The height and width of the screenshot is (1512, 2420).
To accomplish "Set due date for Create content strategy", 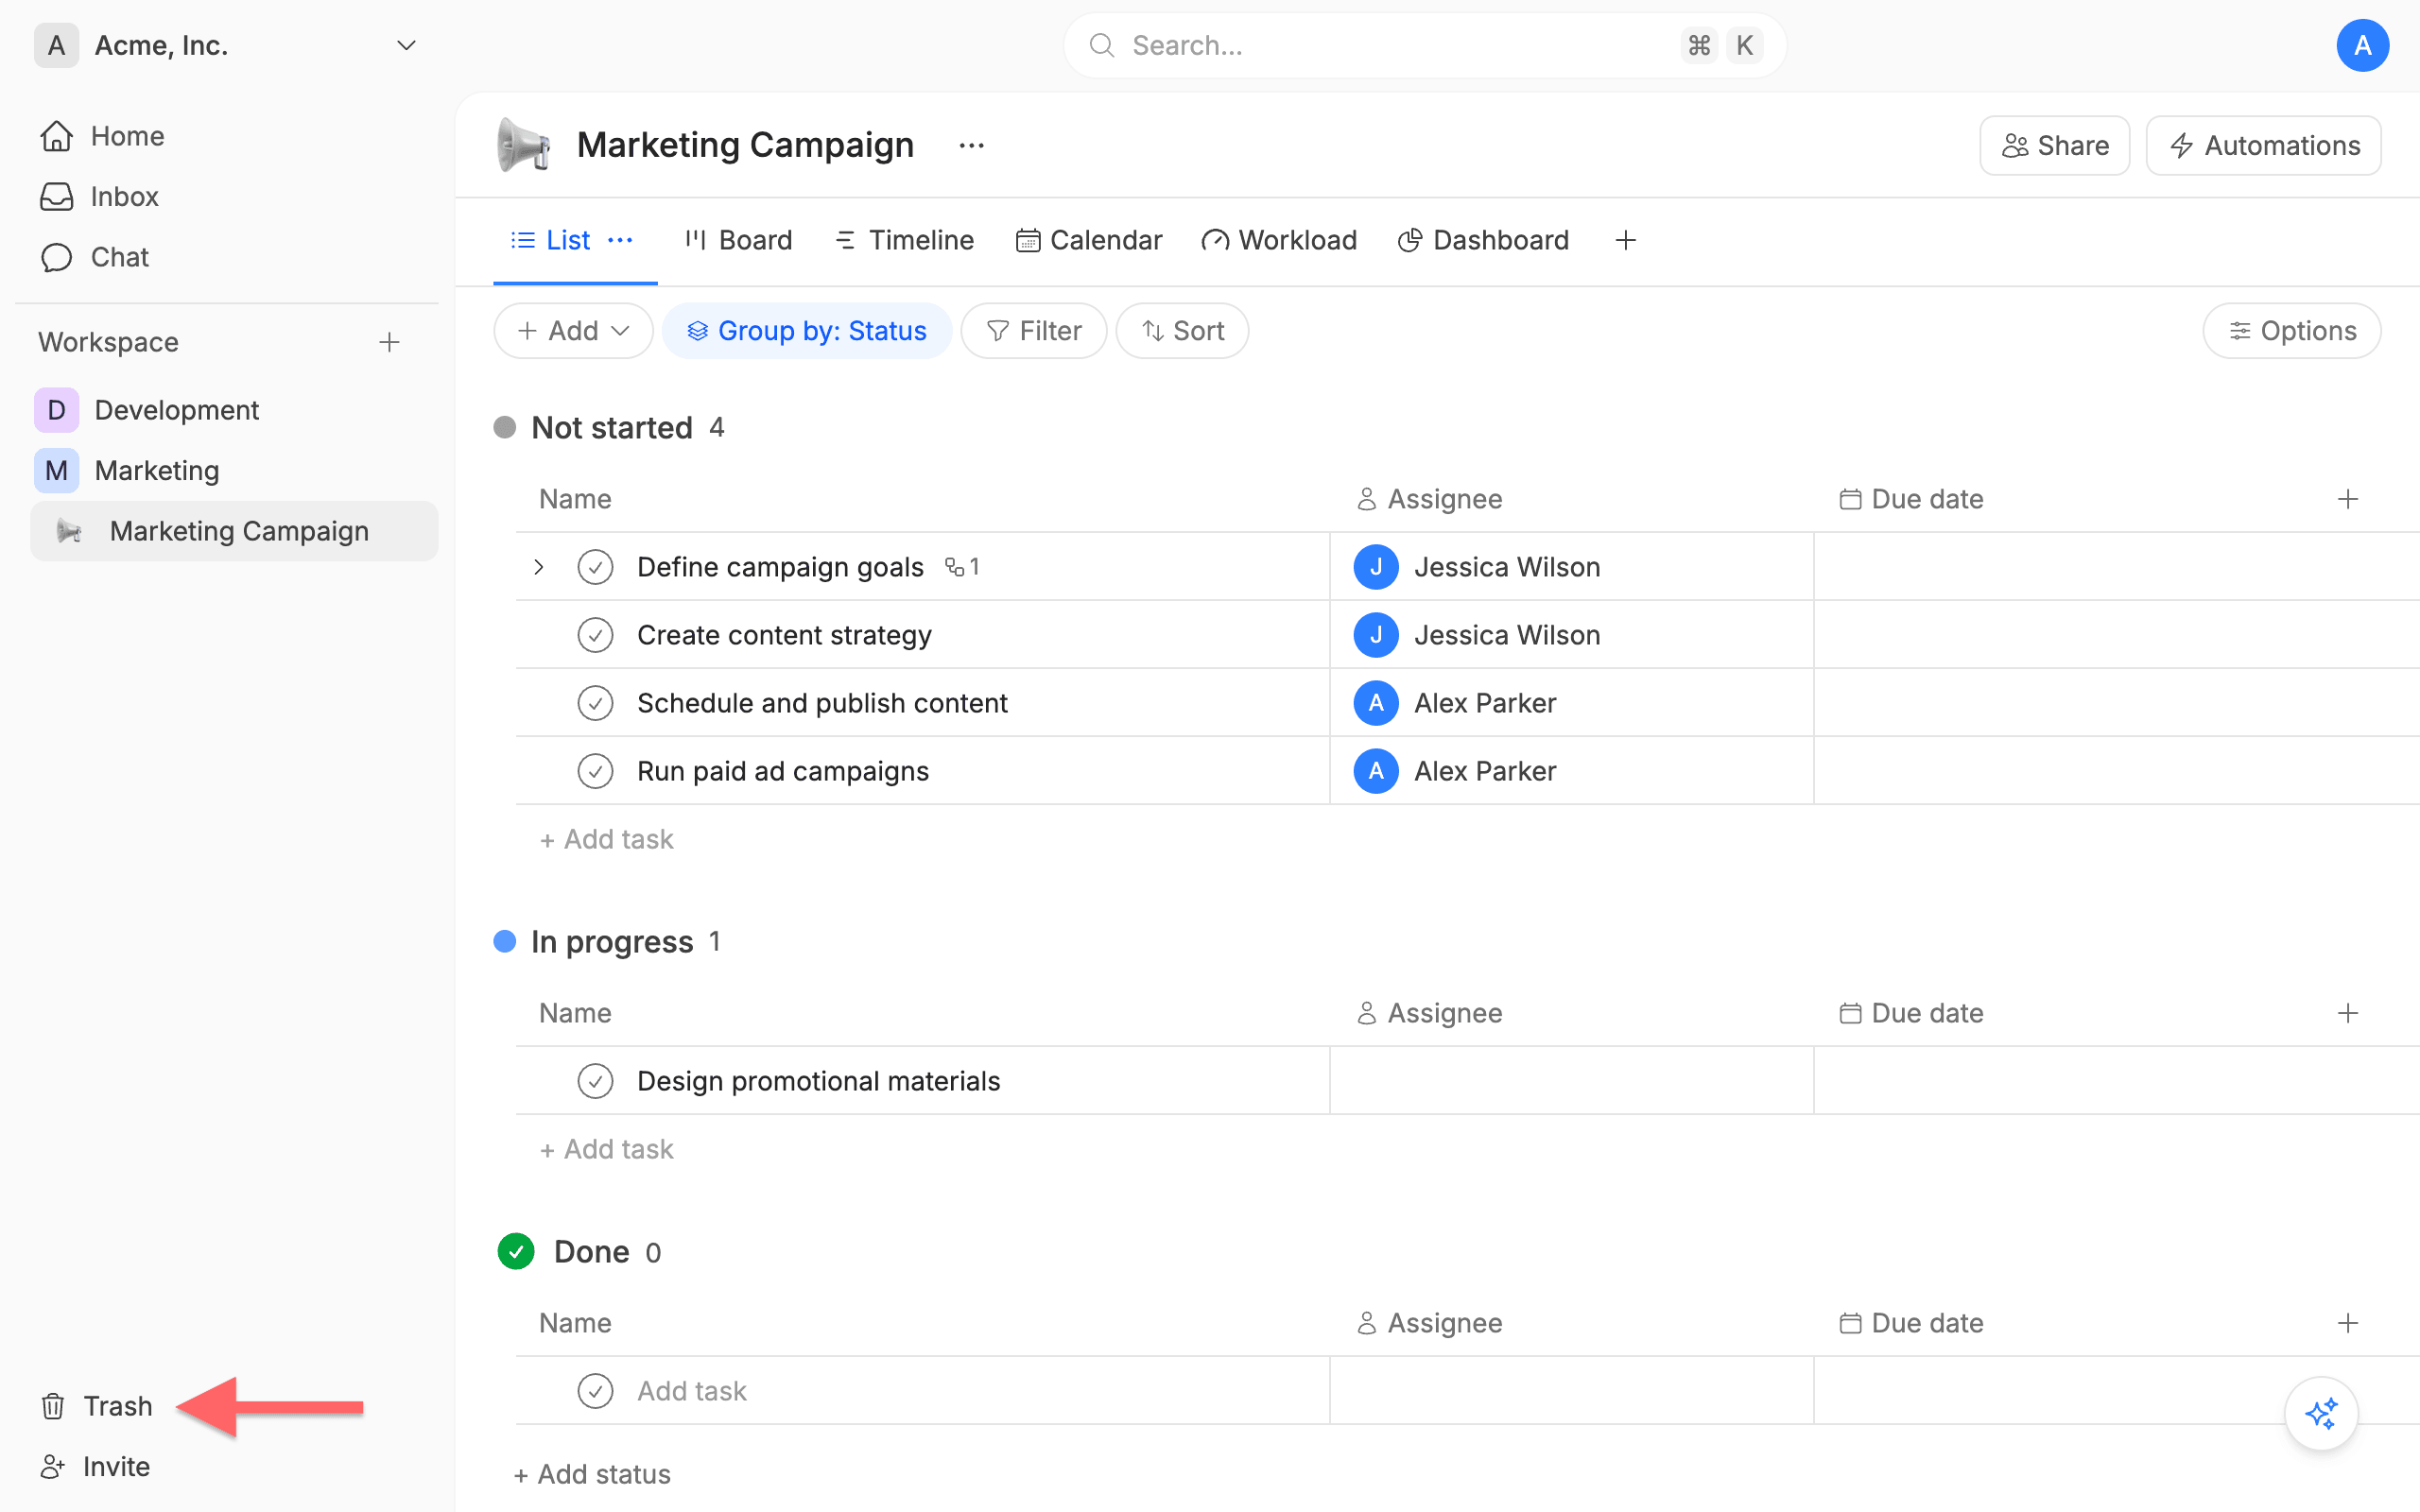I will pos(2116,635).
